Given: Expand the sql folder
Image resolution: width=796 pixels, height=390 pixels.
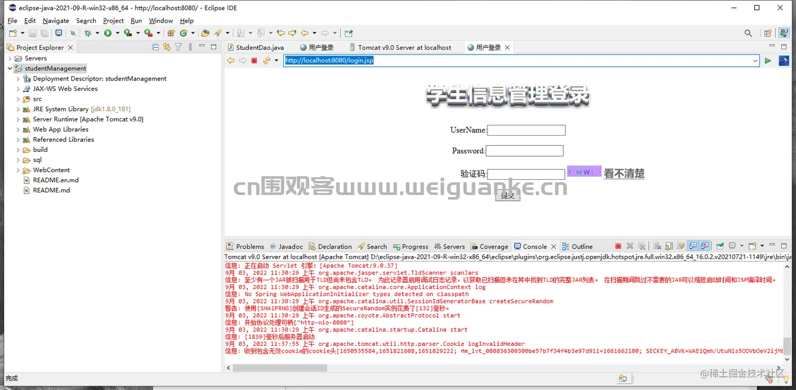Looking at the screenshot, I should click(18, 160).
